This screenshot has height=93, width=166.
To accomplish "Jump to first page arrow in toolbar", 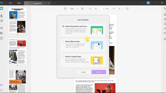I will point(90,9).
